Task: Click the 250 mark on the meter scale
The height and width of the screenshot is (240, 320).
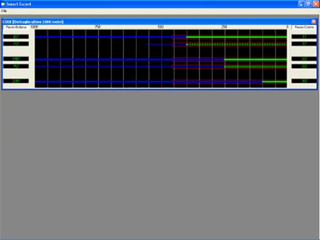Action: (x=224, y=27)
